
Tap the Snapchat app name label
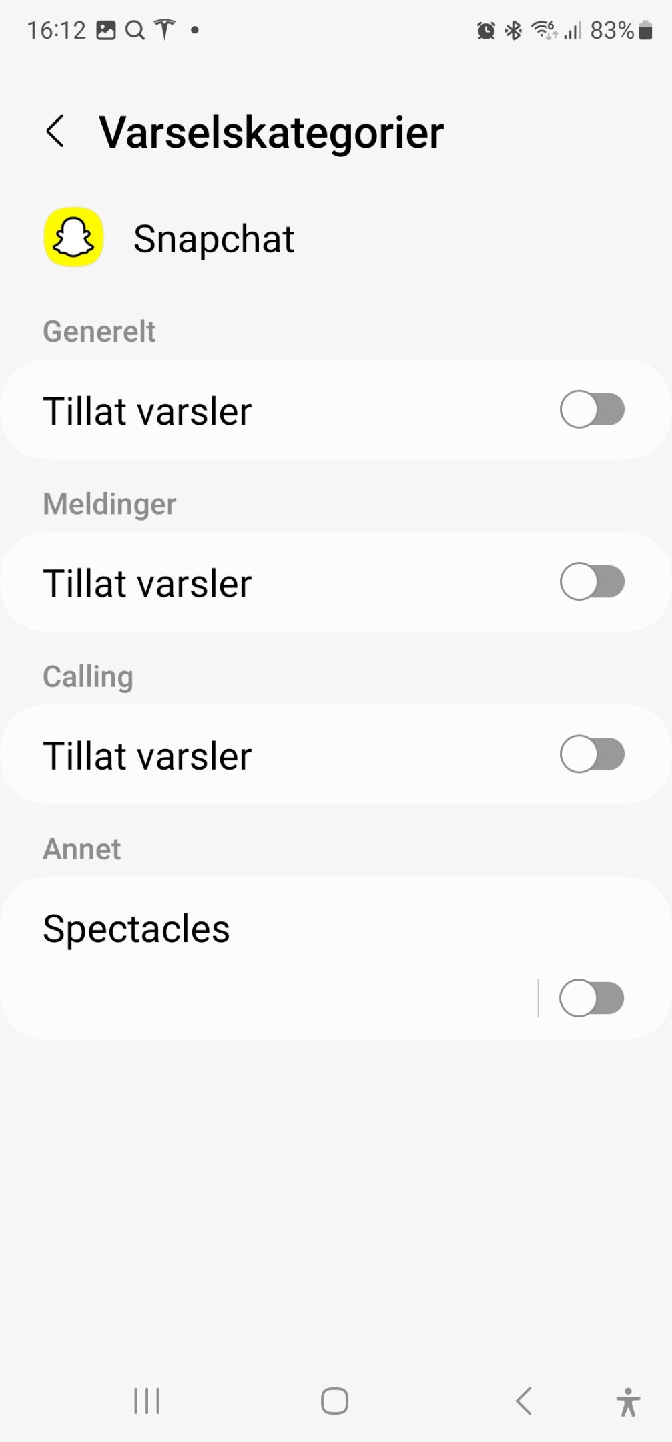click(x=214, y=239)
